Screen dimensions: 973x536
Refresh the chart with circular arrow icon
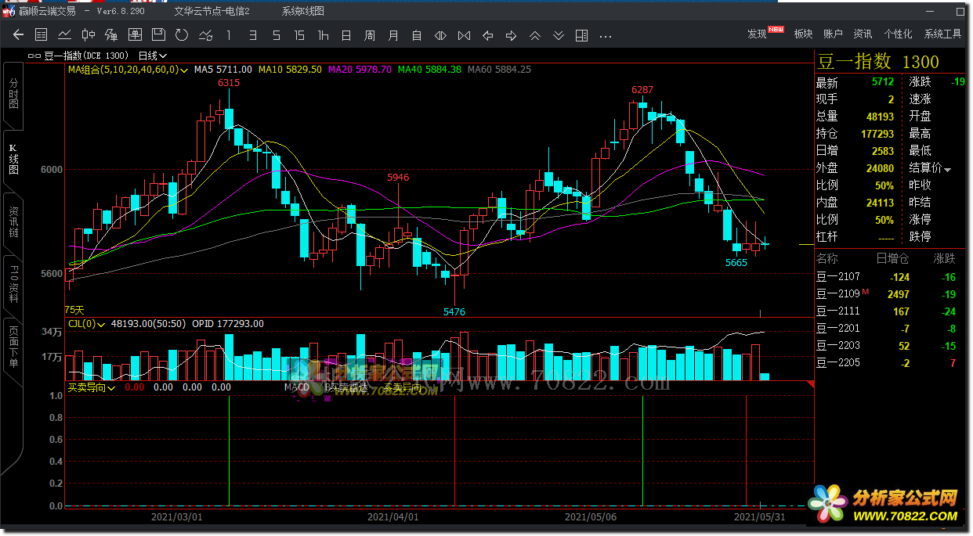click(182, 35)
